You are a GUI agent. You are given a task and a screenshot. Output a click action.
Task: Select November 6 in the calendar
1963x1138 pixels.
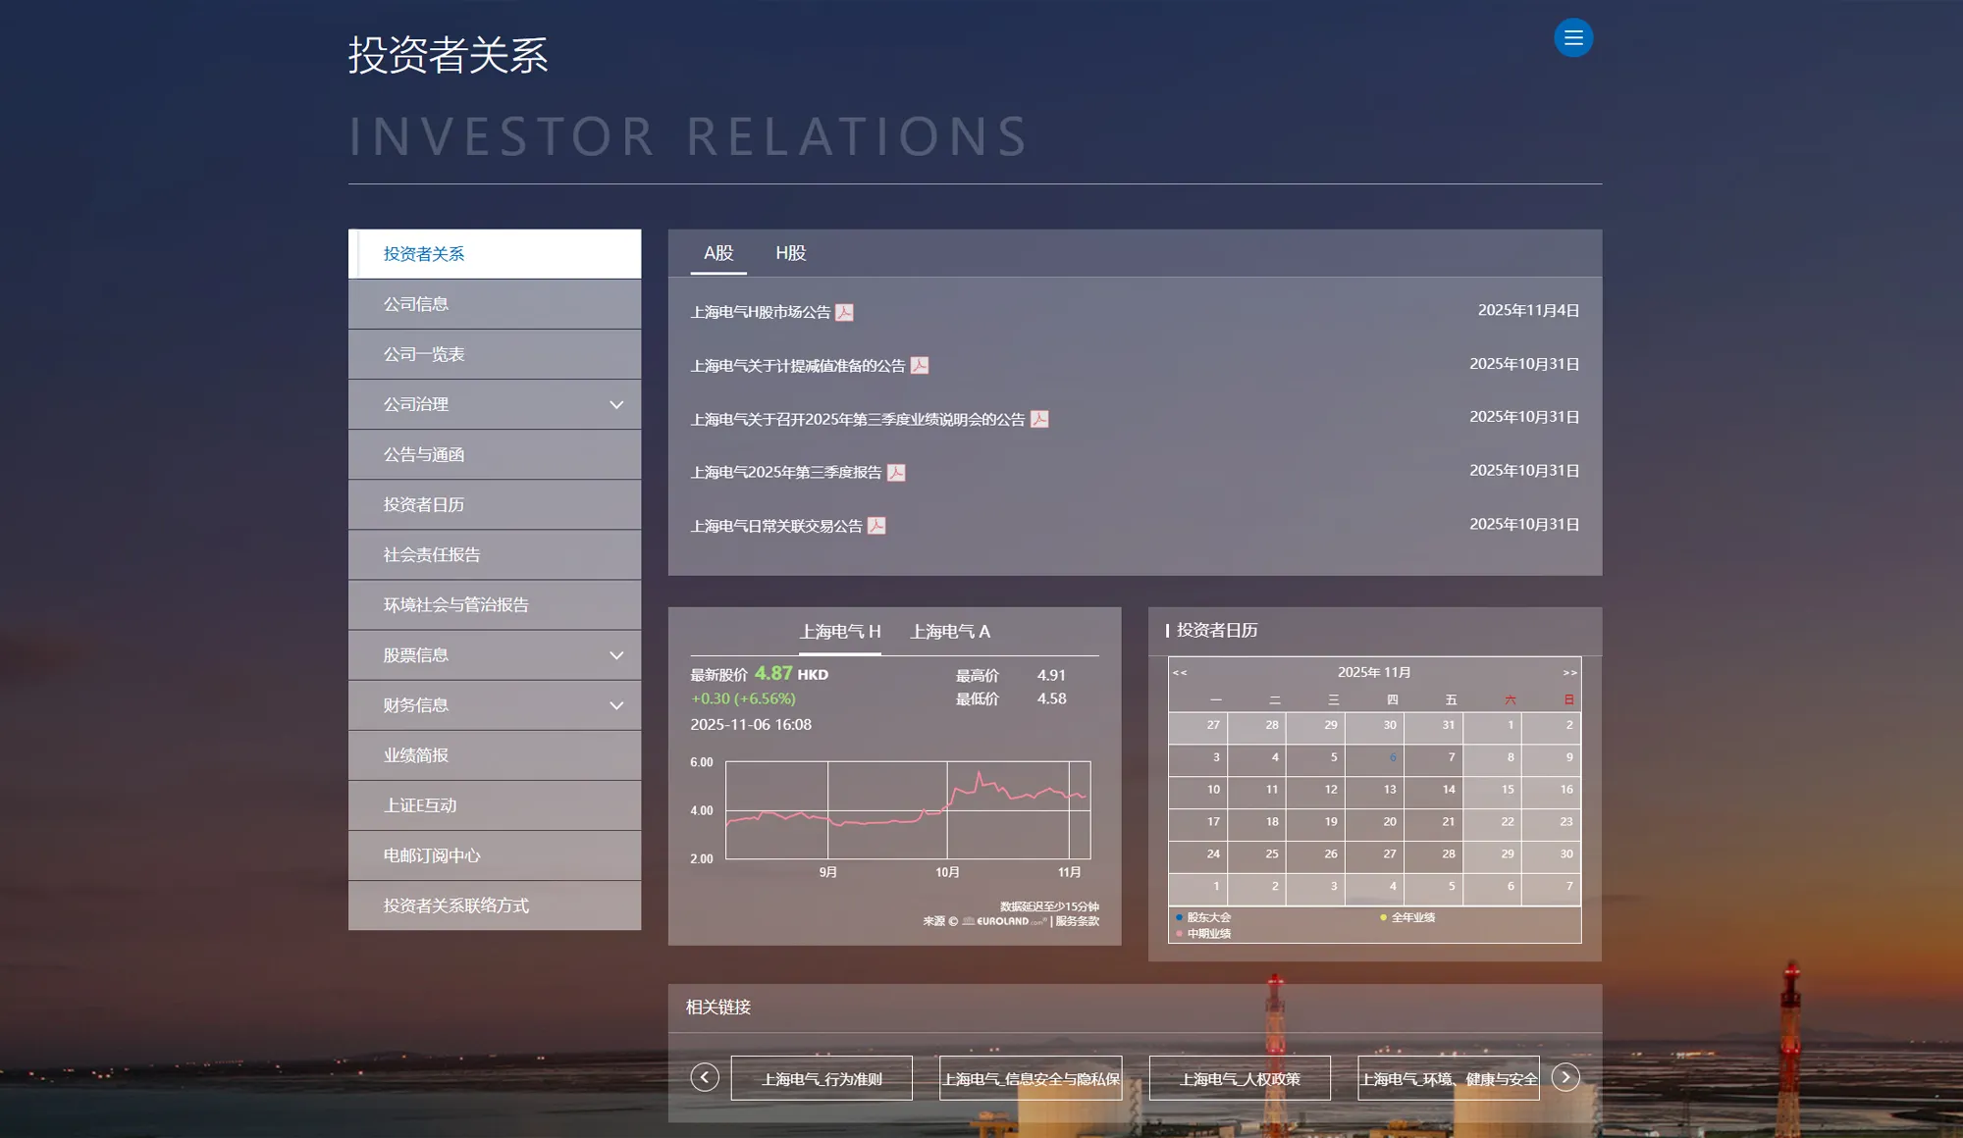click(x=1391, y=757)
